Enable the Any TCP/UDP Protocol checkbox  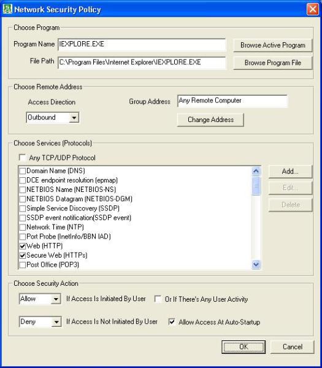click(22, 158)
